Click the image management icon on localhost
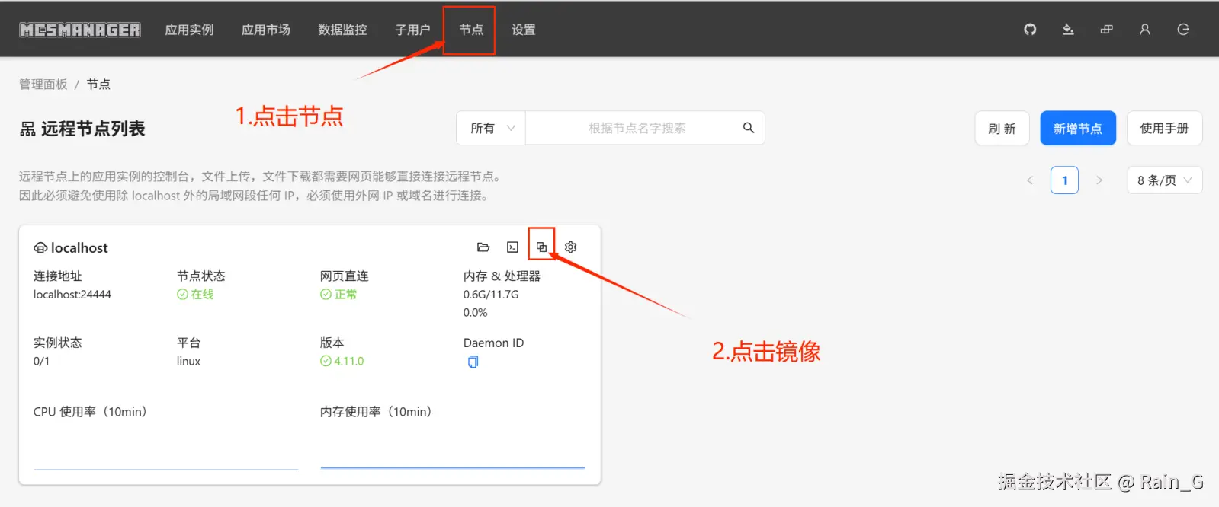Image resolution: width=1219 pixels, height=507 pixels. [x=541, y=247]
